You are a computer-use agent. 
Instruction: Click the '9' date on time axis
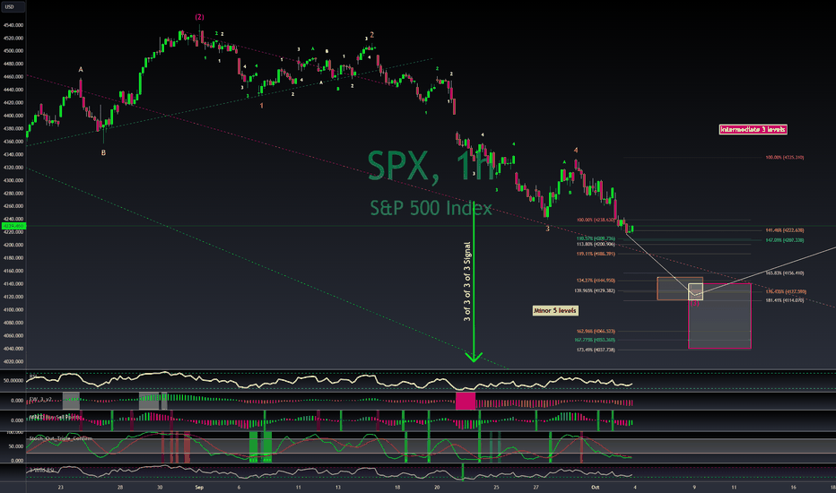click(694, 487)
